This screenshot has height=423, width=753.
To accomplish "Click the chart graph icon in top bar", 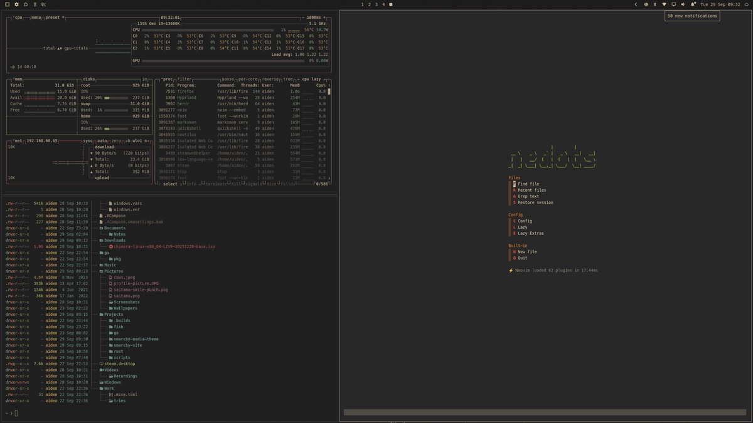I will (43, 4).
